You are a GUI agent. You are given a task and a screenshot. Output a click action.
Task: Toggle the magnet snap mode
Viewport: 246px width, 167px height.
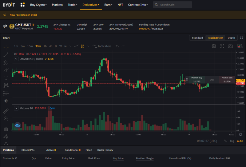6,129
